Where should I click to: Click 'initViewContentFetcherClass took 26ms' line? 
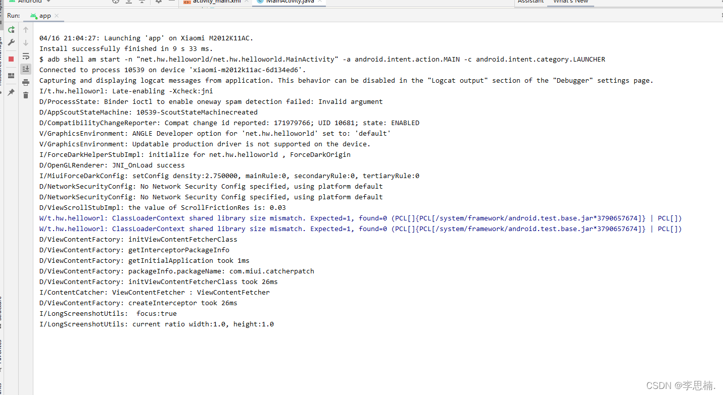point(159,282)
